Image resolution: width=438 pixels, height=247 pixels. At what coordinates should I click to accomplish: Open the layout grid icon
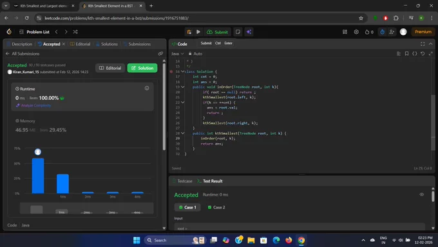[345, 32]
